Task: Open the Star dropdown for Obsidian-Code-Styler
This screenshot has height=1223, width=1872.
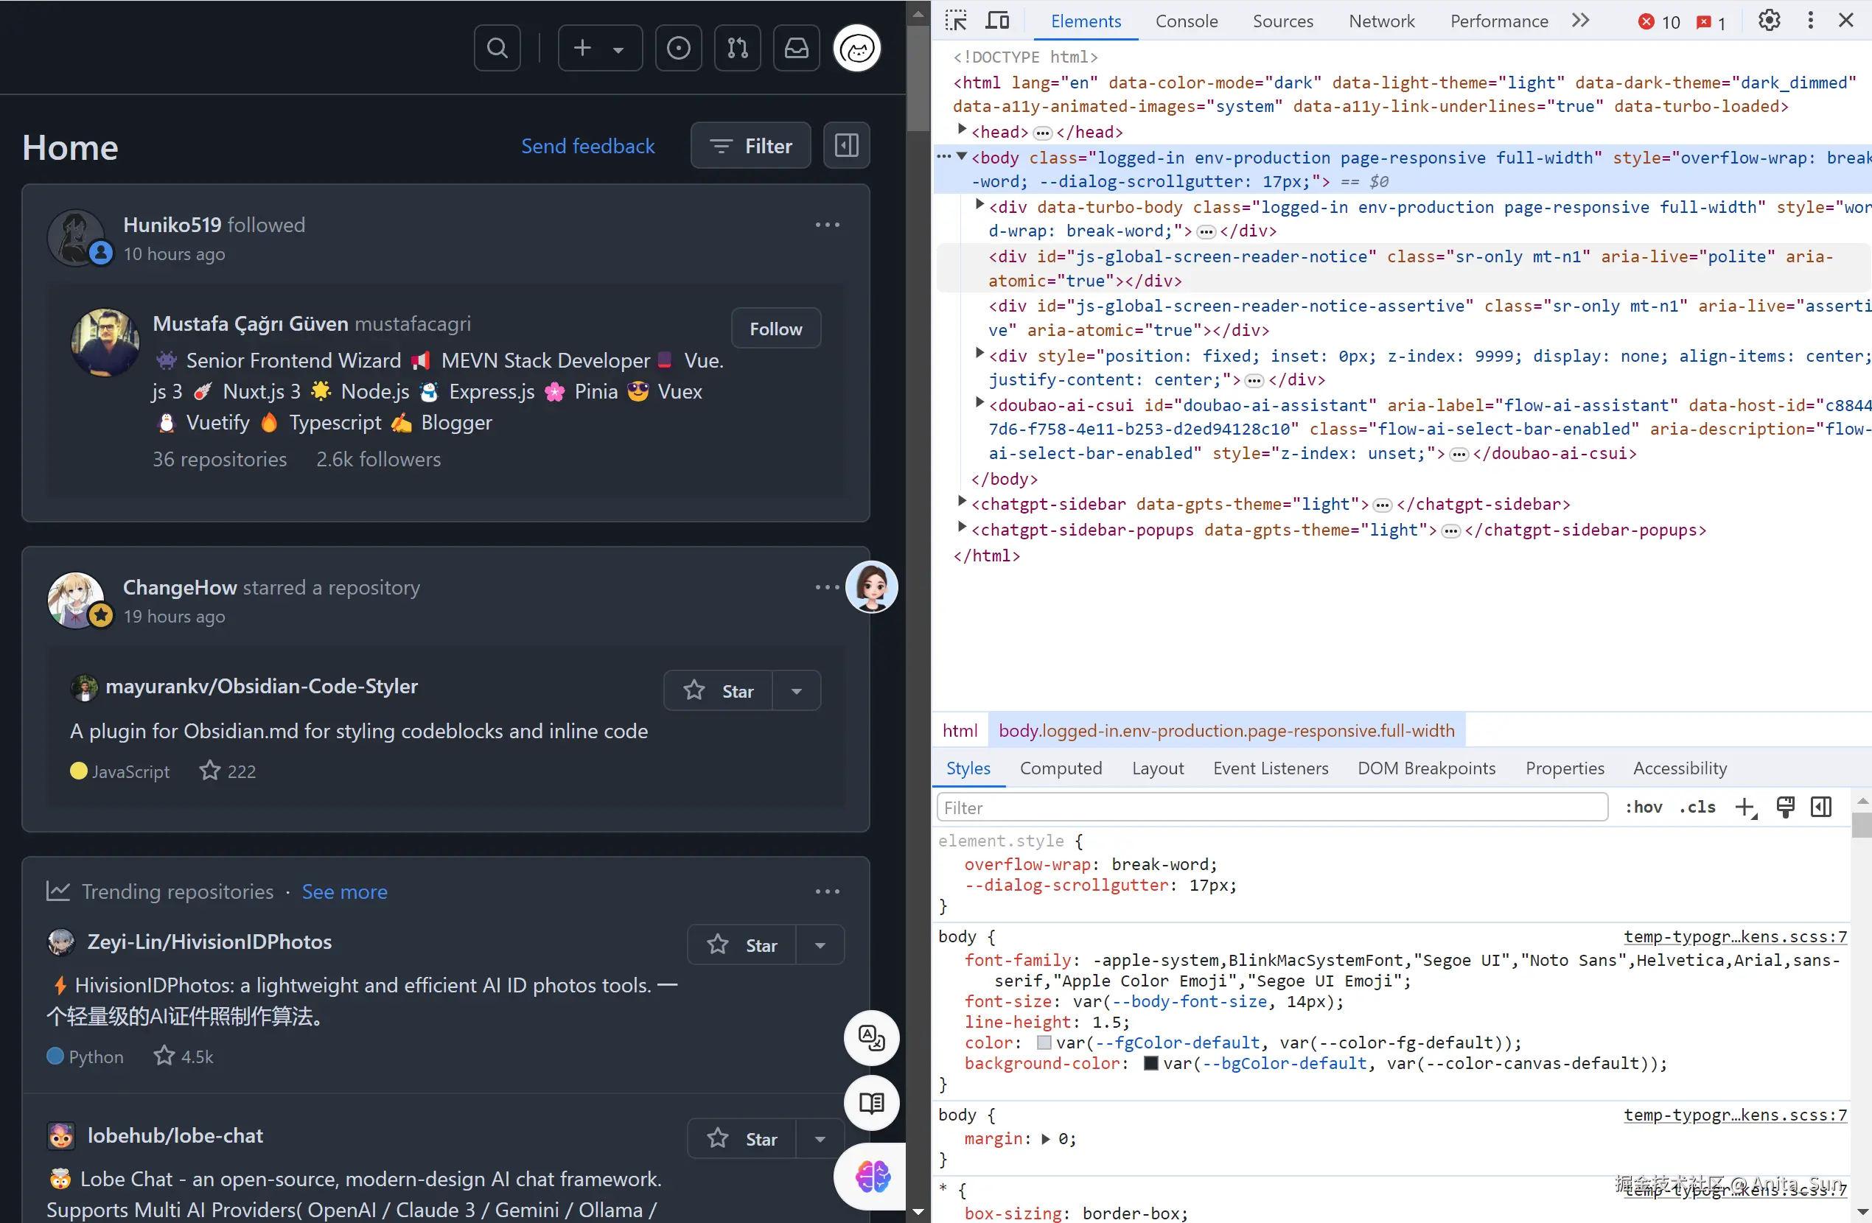Action: click(797, 691)
